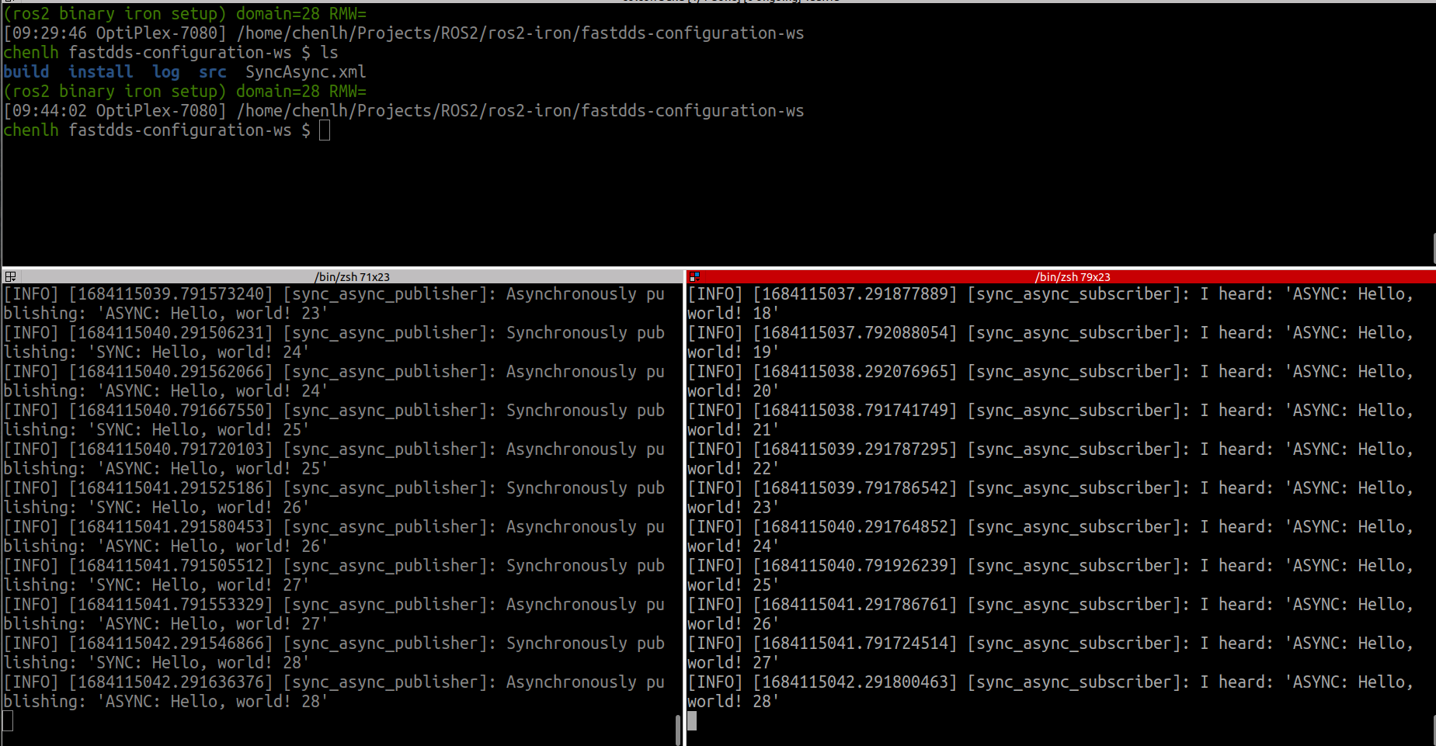Viewport: 1436px width, 746px height.
Task: Click subscriber timestamp 1684115038.791741749
Action: point(855,411)
